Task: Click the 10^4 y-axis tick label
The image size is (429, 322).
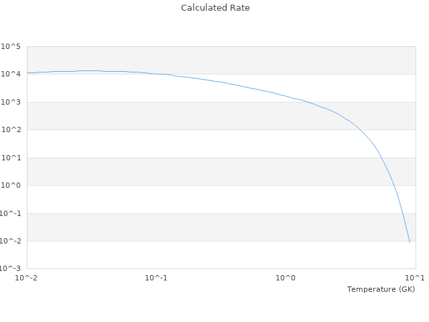Action: (x=11, y=74)
